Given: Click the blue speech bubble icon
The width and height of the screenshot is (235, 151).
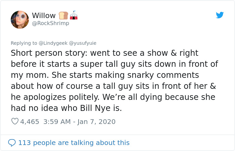Looking at the screenshot, I should click(x=12, y=143).
